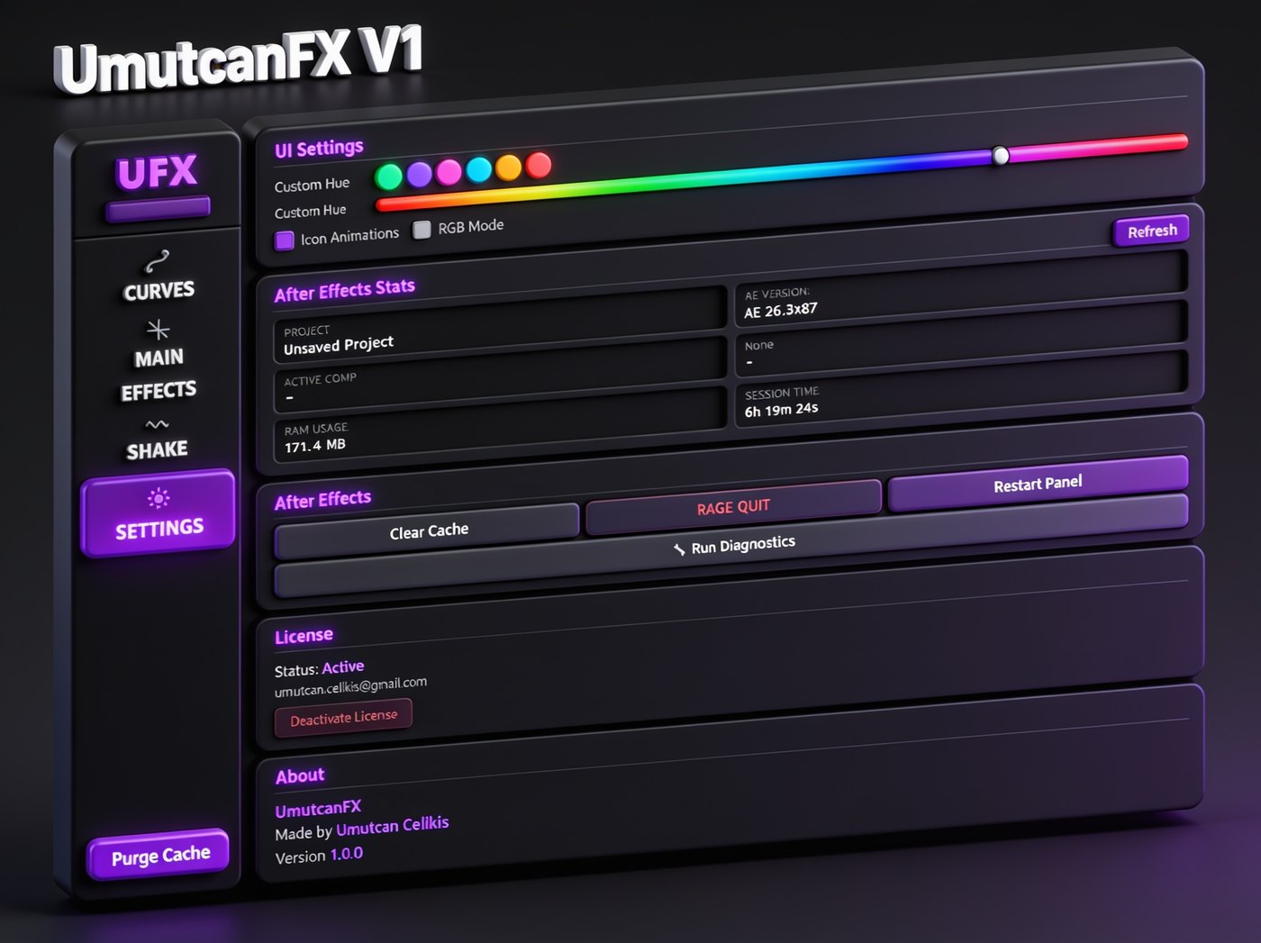Click the After Effects Stats heading
Image resolution: width=1261 pixels, height=943 pixels.
click(x=345, y=290)
